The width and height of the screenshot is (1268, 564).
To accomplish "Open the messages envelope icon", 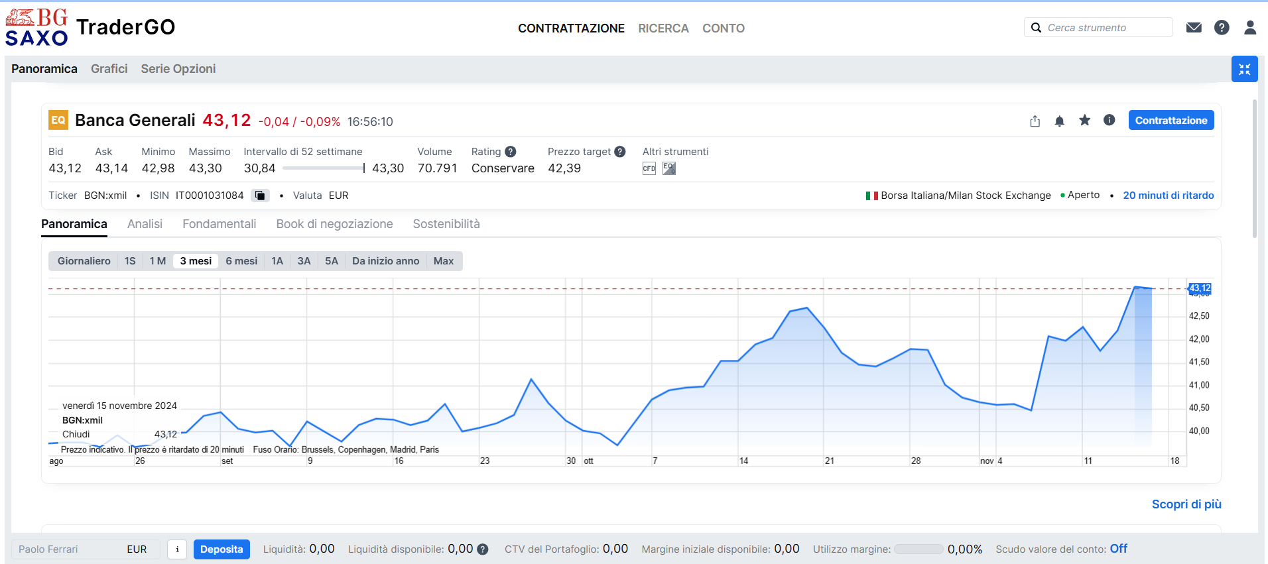I will coord(1194,27).
